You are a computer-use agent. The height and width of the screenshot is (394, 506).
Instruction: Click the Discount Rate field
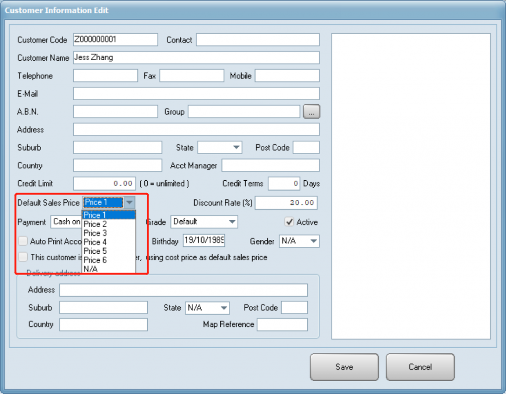coord(286,202)
